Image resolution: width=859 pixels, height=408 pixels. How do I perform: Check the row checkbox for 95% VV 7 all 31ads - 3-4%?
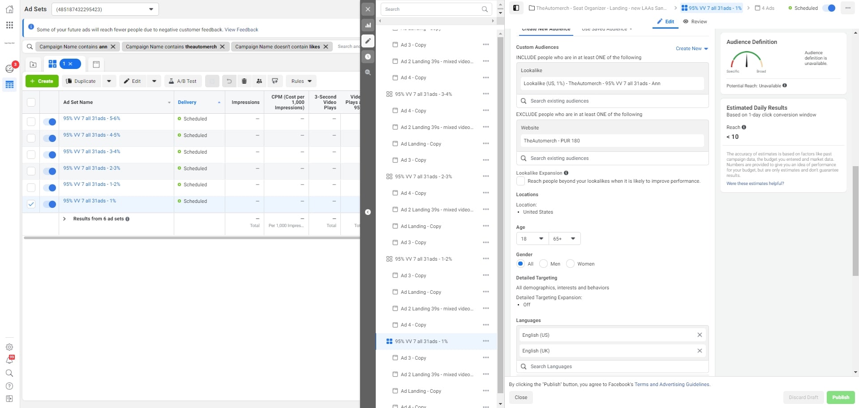(x=31, y=154)
